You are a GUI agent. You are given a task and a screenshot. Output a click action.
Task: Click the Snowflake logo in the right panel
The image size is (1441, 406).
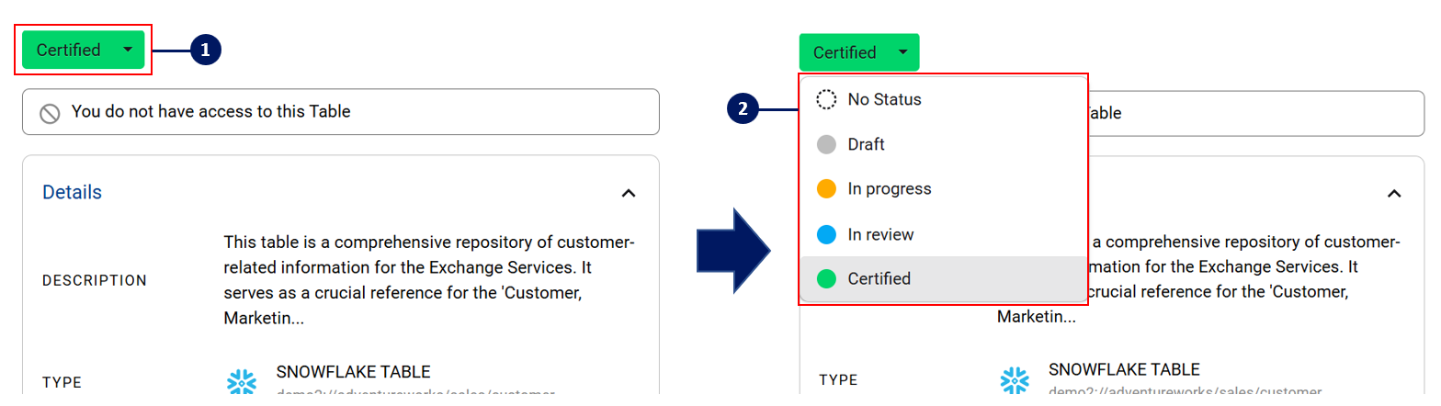click(1015, 379)
